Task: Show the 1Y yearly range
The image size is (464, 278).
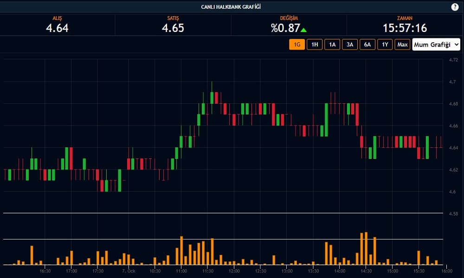Action: pos(385,44)
